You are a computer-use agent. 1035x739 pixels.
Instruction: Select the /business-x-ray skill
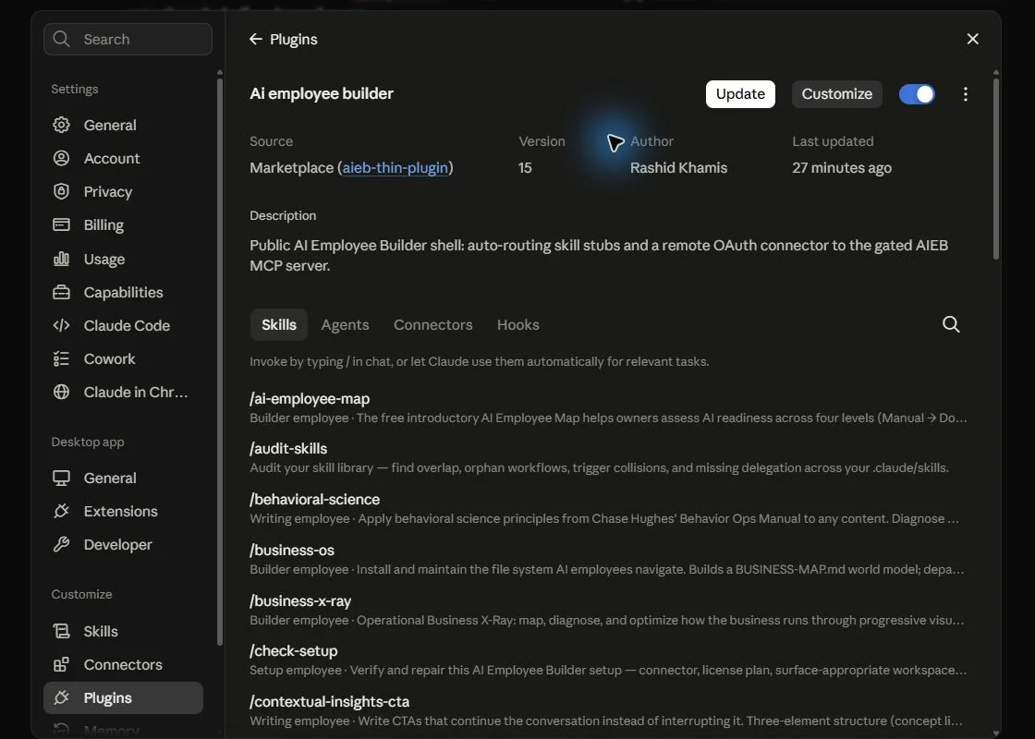coord(608,610)
